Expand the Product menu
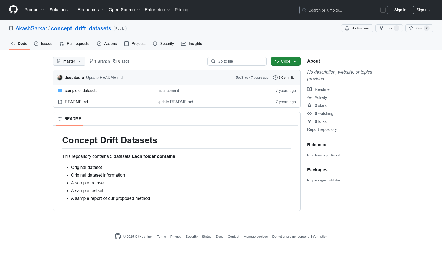The image size is (442, 276). [34, 10]
